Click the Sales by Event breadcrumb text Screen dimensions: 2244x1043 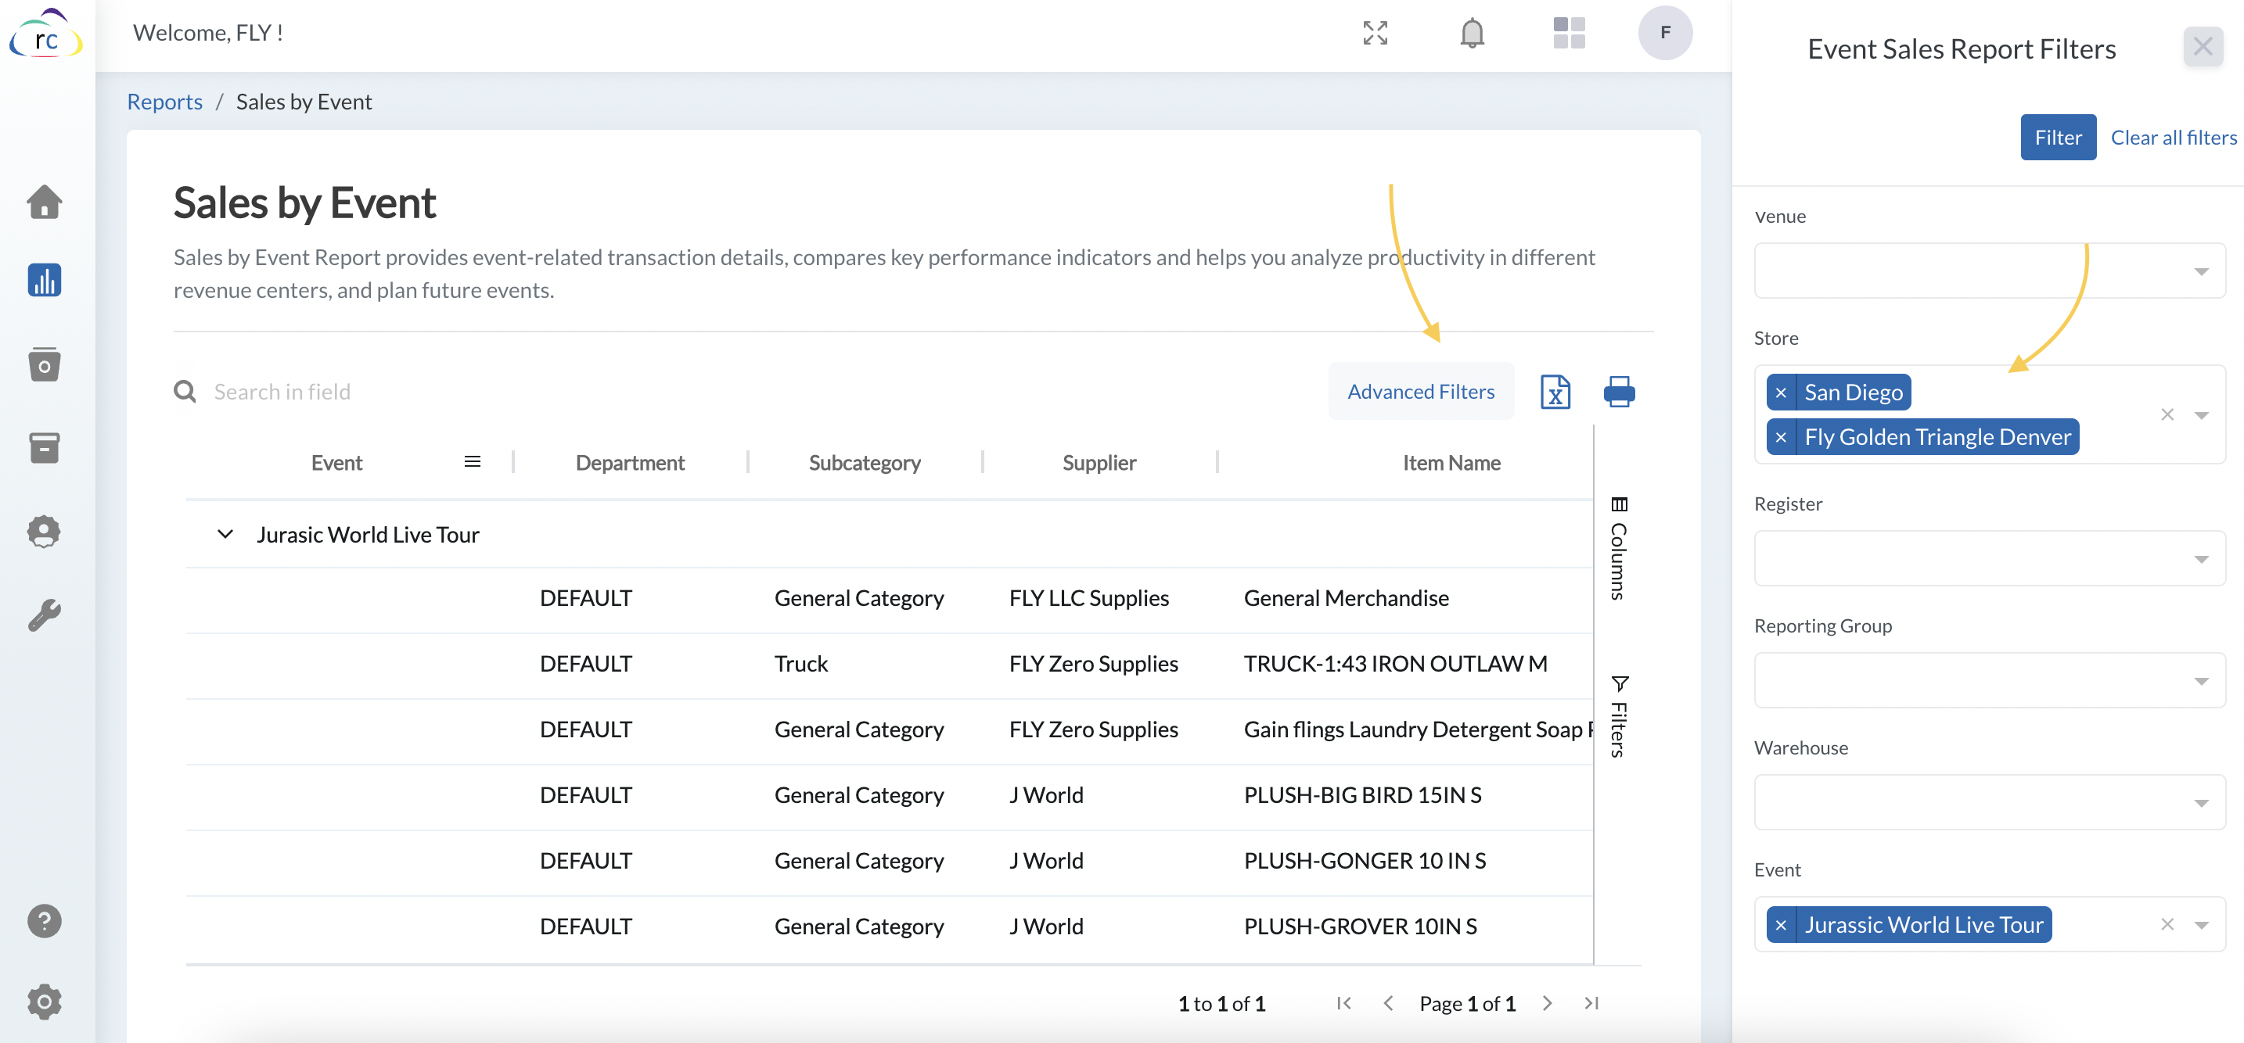pyautogui.click(x=303, y=101)
